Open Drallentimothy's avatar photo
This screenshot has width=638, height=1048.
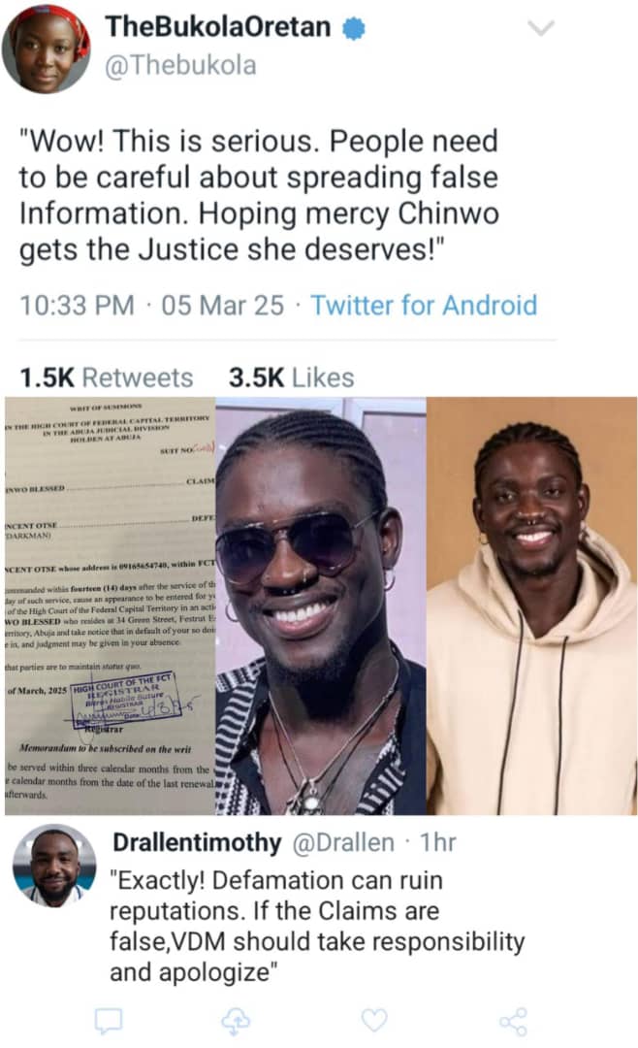54,865
